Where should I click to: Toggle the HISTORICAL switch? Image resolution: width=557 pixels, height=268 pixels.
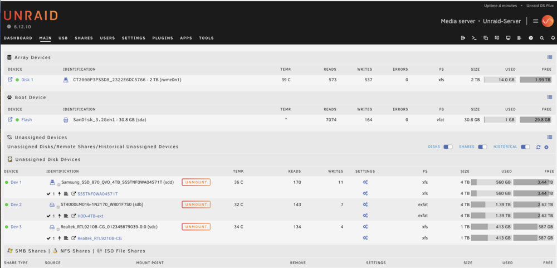coord(525,147)
